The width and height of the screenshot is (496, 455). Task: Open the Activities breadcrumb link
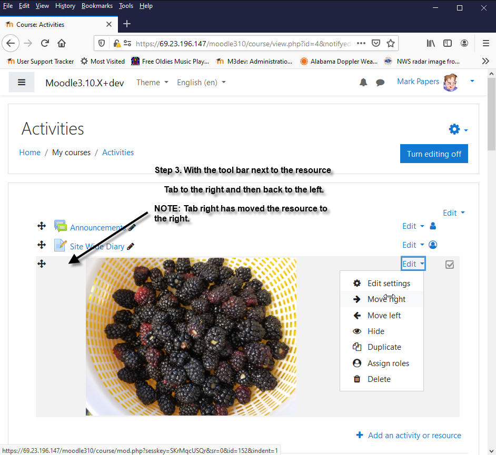[118, 153]
